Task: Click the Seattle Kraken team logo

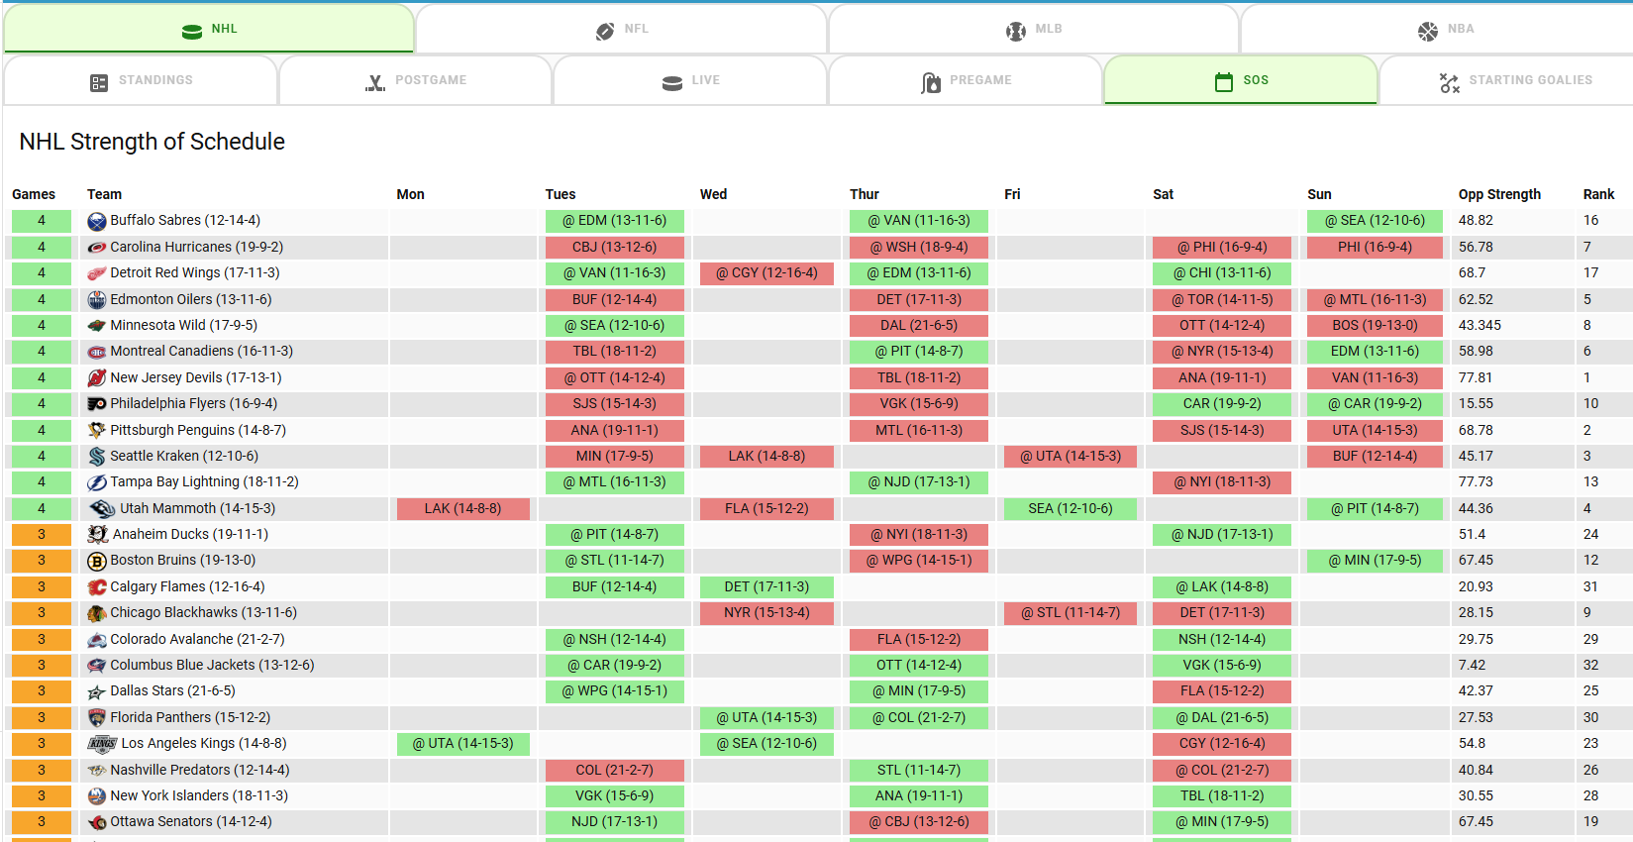Action: [x=97, y=457]
